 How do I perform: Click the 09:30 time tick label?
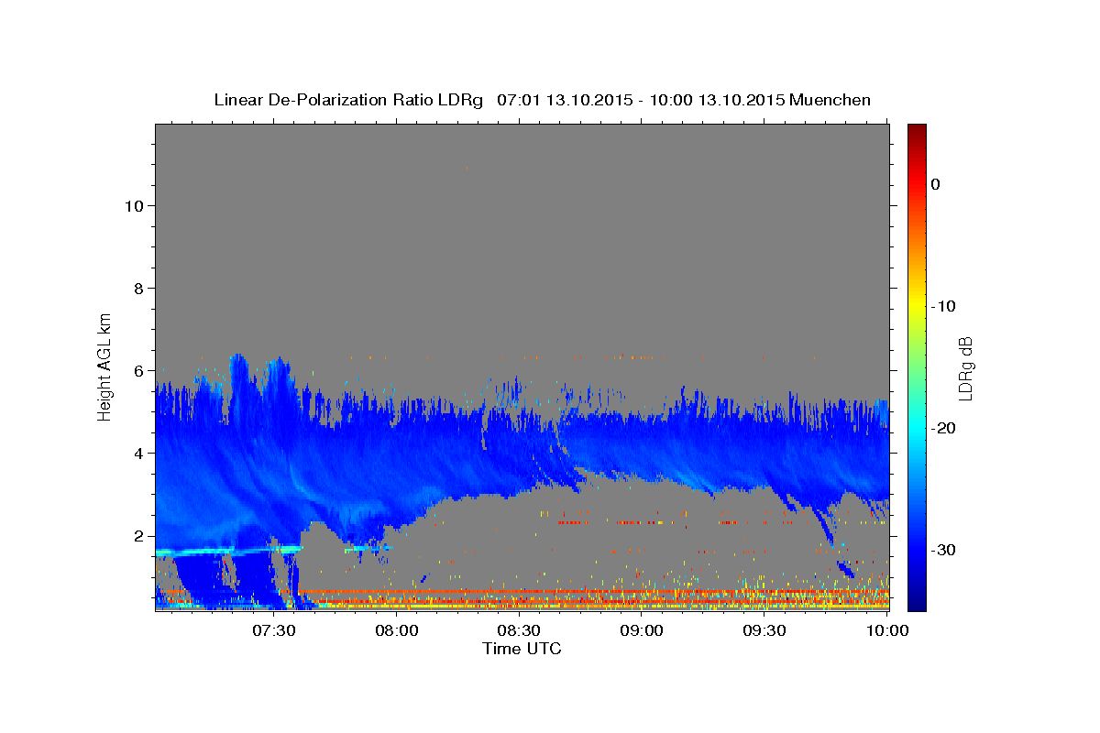764,630
